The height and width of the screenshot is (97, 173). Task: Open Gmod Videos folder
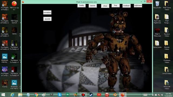[x=167, y=71]
